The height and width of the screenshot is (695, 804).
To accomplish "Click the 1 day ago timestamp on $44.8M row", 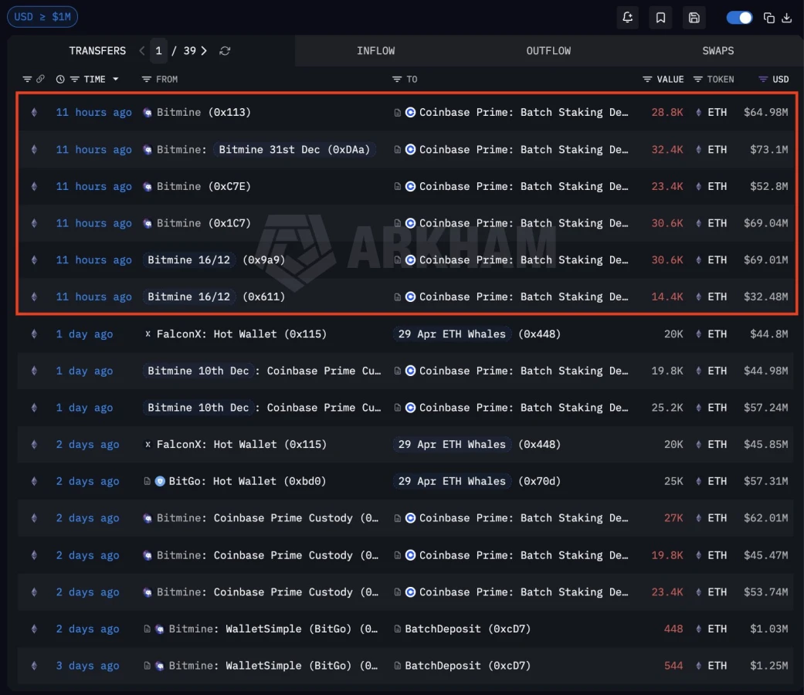I will coord(84,334).
